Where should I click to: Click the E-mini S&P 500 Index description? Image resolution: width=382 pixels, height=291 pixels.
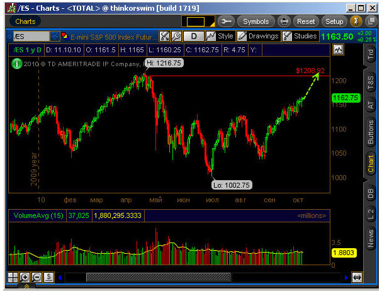114,37
